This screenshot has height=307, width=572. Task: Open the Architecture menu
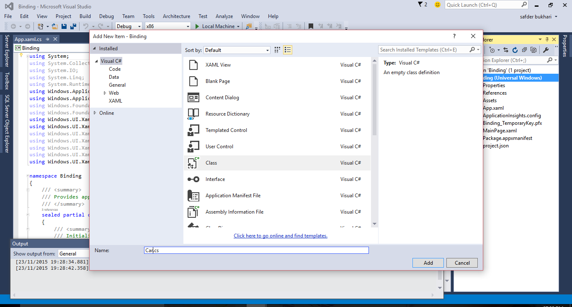pyautogui.click(x=176, y=16)
